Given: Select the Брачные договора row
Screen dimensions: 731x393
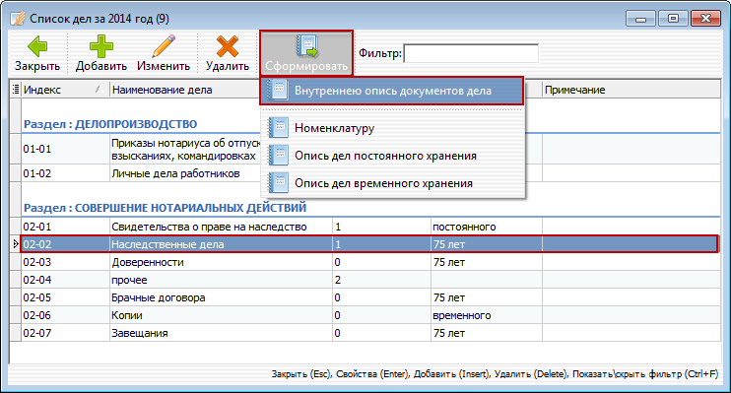Looking at the screenshot, I should 371,297.
